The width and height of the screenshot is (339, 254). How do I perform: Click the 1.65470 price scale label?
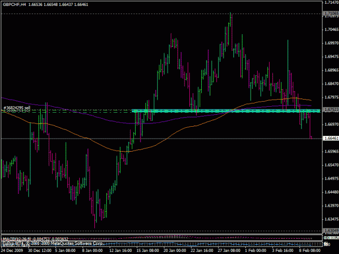[x=331, y=165]
